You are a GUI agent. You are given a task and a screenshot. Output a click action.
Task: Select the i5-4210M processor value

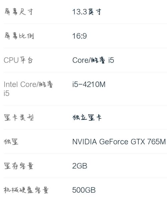tap(89, 84)
